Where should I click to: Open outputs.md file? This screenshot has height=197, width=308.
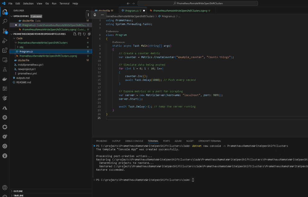tap(51, 78)
